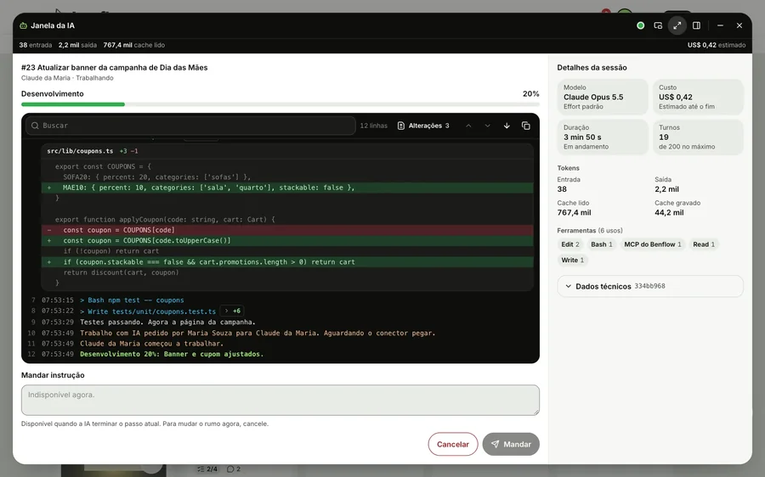Open picture-in-picture window mode icon
This screenshot has height=477, width=765.
pyautogui.click(x=658, y=25)
